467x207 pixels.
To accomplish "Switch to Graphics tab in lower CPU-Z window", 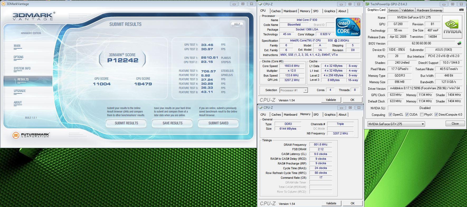I will click(x=330, y=115).
